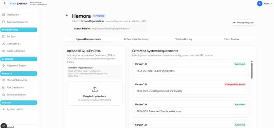Click the REPORTS section header
This screenshot has width=274, height=128.
(x=18, y=74)
